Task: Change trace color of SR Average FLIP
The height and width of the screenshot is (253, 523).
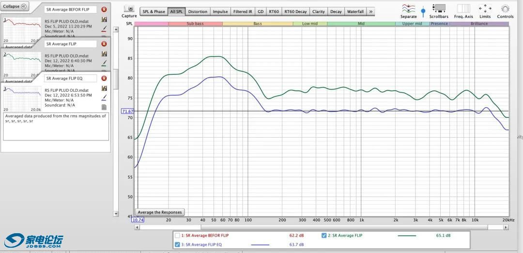Action: (104, 63)
